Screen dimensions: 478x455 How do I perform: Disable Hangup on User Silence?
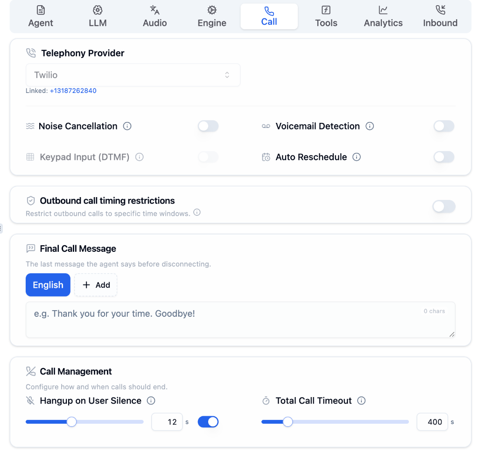click(x=208, y=421)
